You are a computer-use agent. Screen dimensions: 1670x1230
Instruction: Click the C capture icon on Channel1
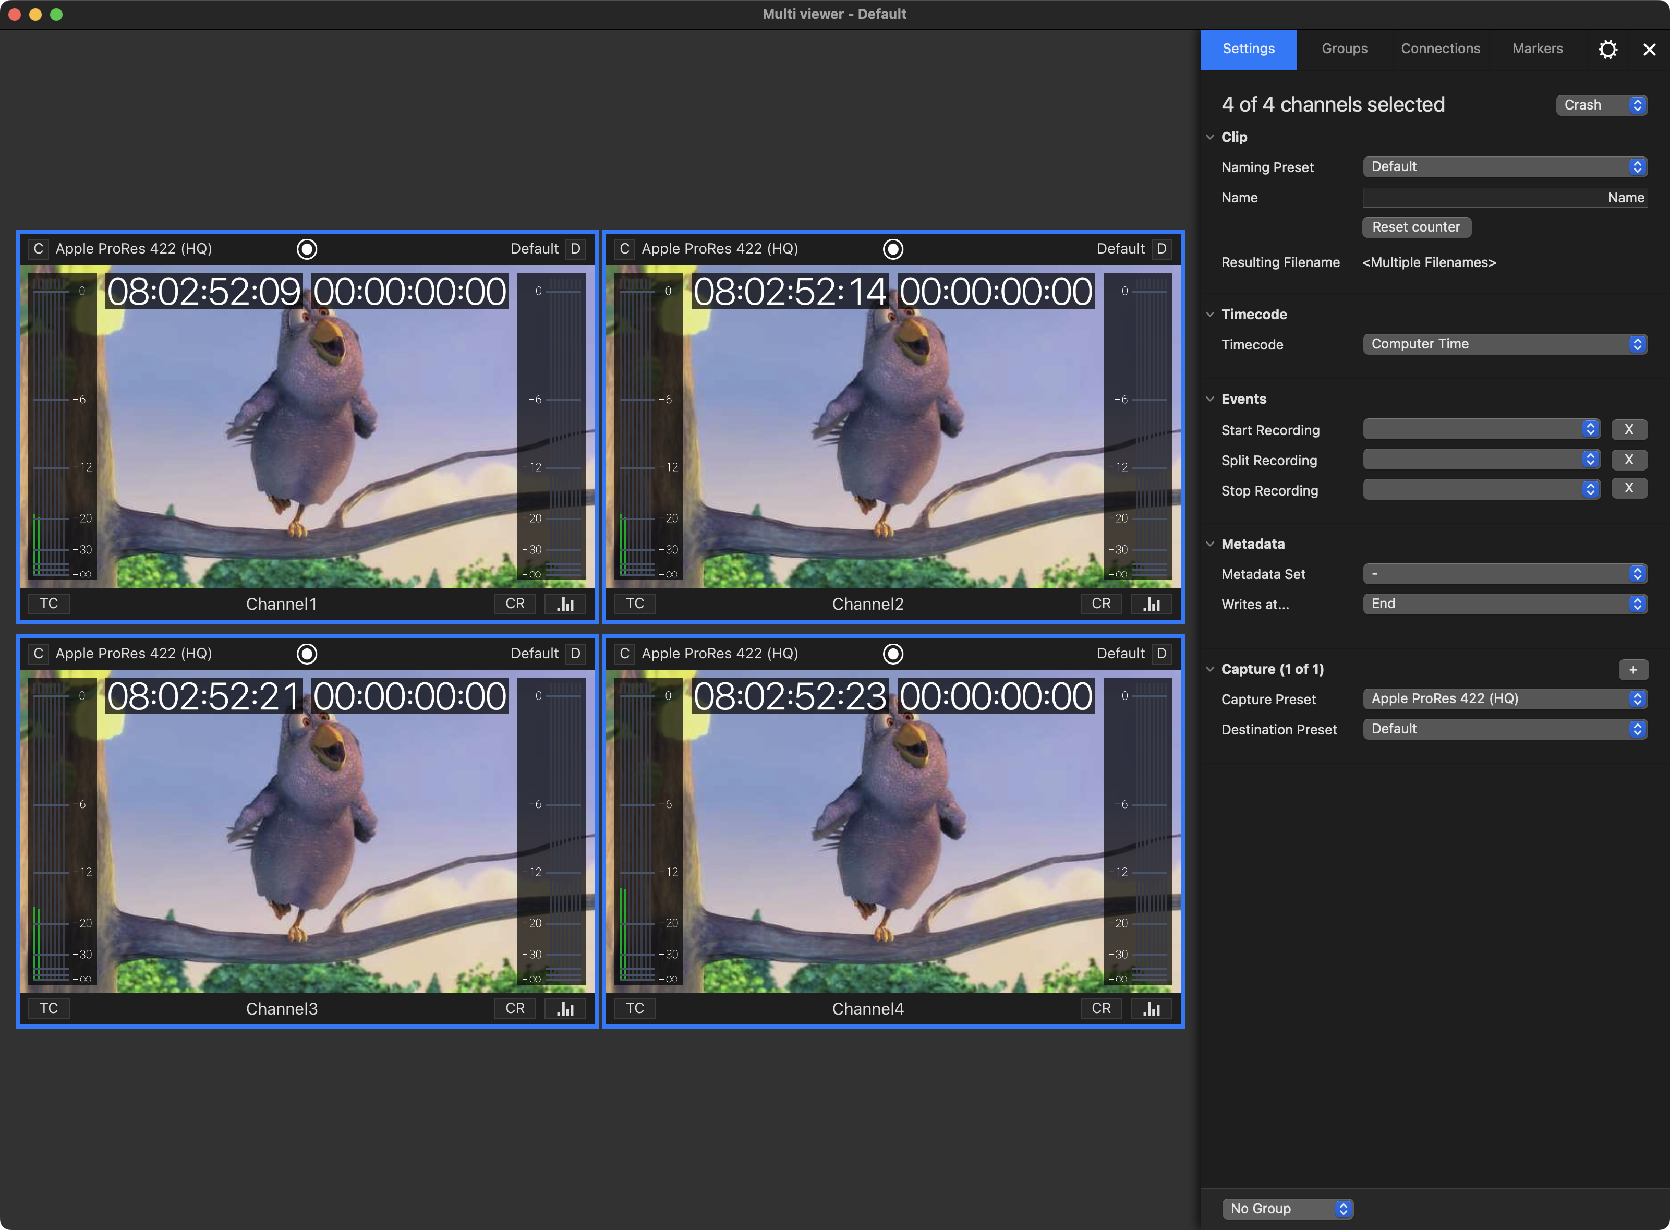pyautogui.click(x=39, y=249)
